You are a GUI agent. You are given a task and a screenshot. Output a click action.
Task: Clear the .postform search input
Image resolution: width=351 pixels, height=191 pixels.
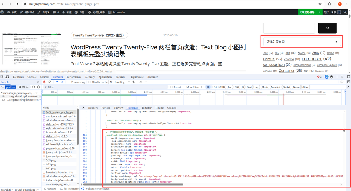20,87
